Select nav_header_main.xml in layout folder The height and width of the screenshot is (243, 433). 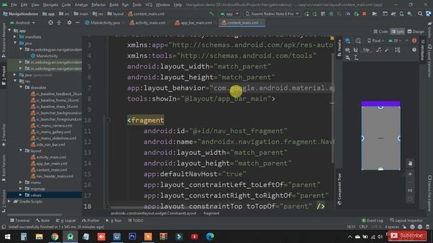pyautogui.click(x=52, y=176)
